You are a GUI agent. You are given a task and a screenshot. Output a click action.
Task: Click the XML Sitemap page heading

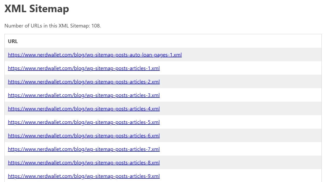pyautogui.click(x=37, y=9)
